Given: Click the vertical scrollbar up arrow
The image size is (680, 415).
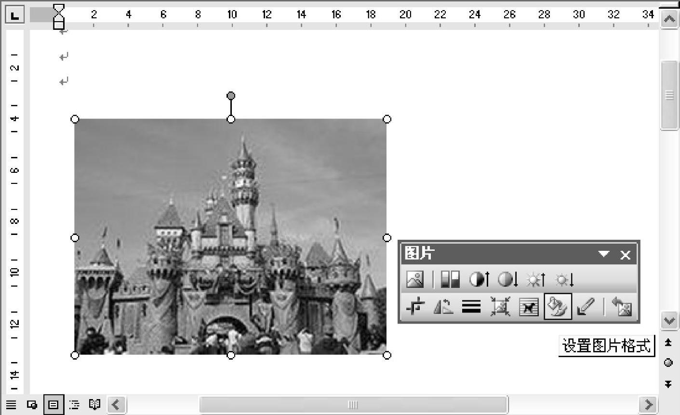Looking at the screenshot, I should (x=669, y=20).
